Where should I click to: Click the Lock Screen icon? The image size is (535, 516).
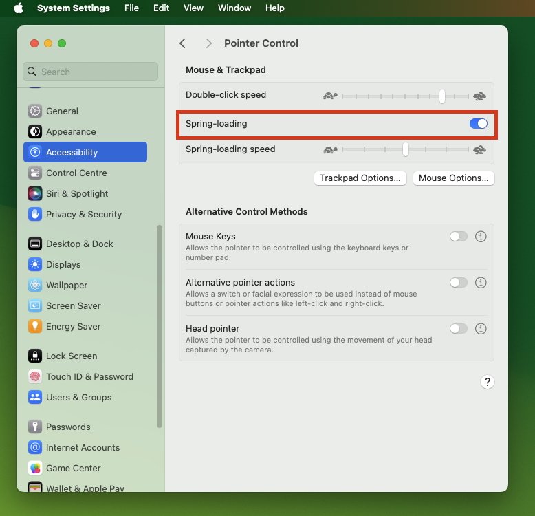(x=35, y=356)
